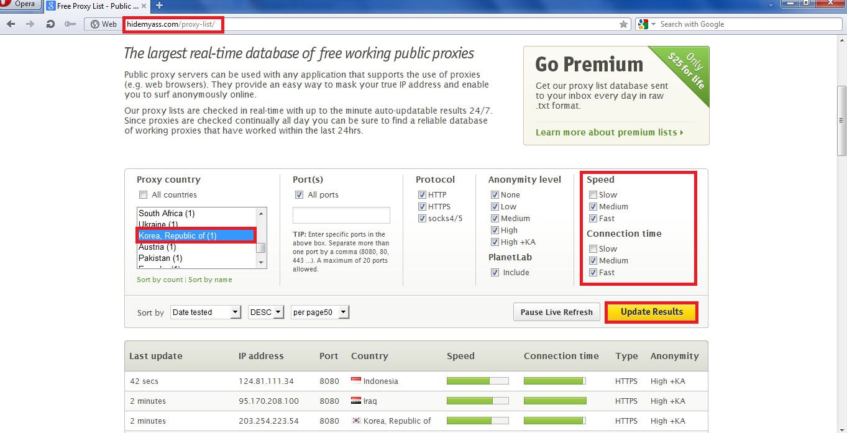The image size is (847, 433).
Task: Open the DESC sort order dropdown
Action: coord(266,312)
